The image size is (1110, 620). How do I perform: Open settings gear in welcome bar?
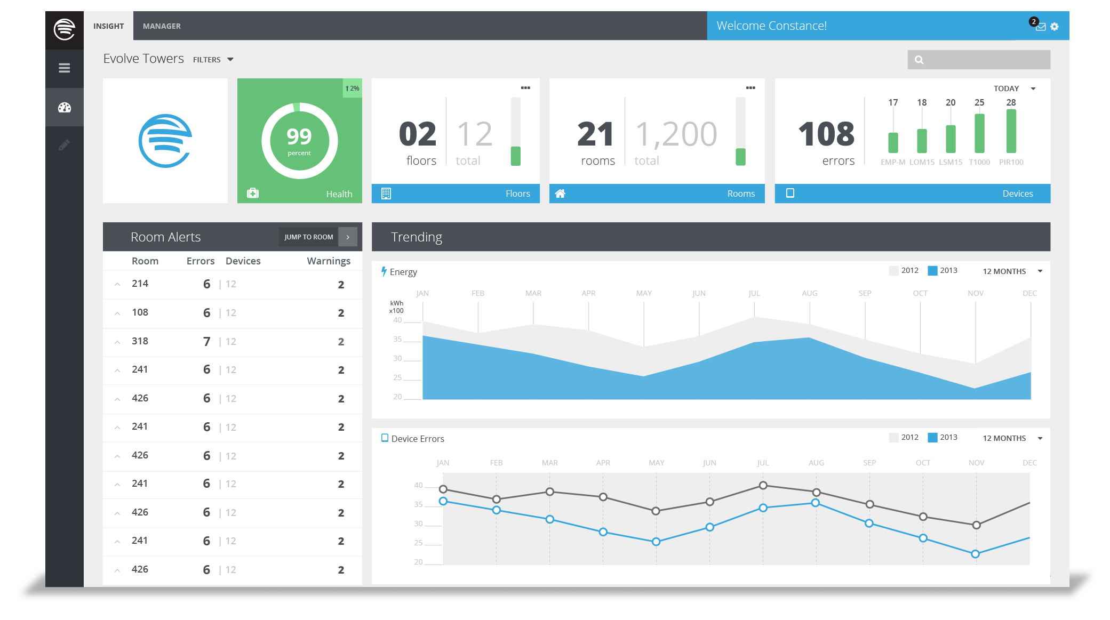(x=1055, y=27)
